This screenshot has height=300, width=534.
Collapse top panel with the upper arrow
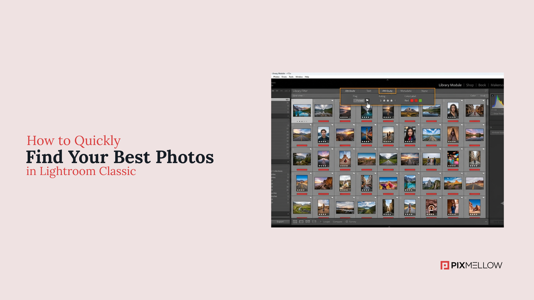[x=387, y=80]
